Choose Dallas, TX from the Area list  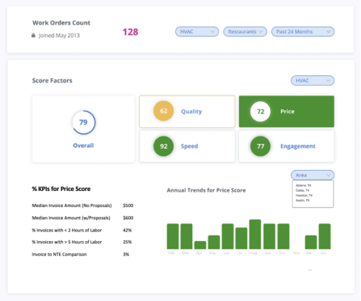[x=303, y=190]
